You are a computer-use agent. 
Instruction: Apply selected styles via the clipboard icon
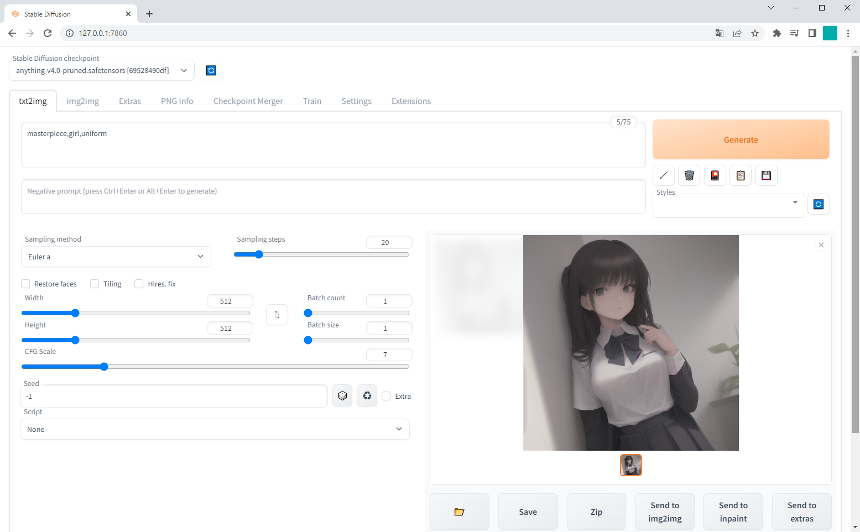click(741, 175)
